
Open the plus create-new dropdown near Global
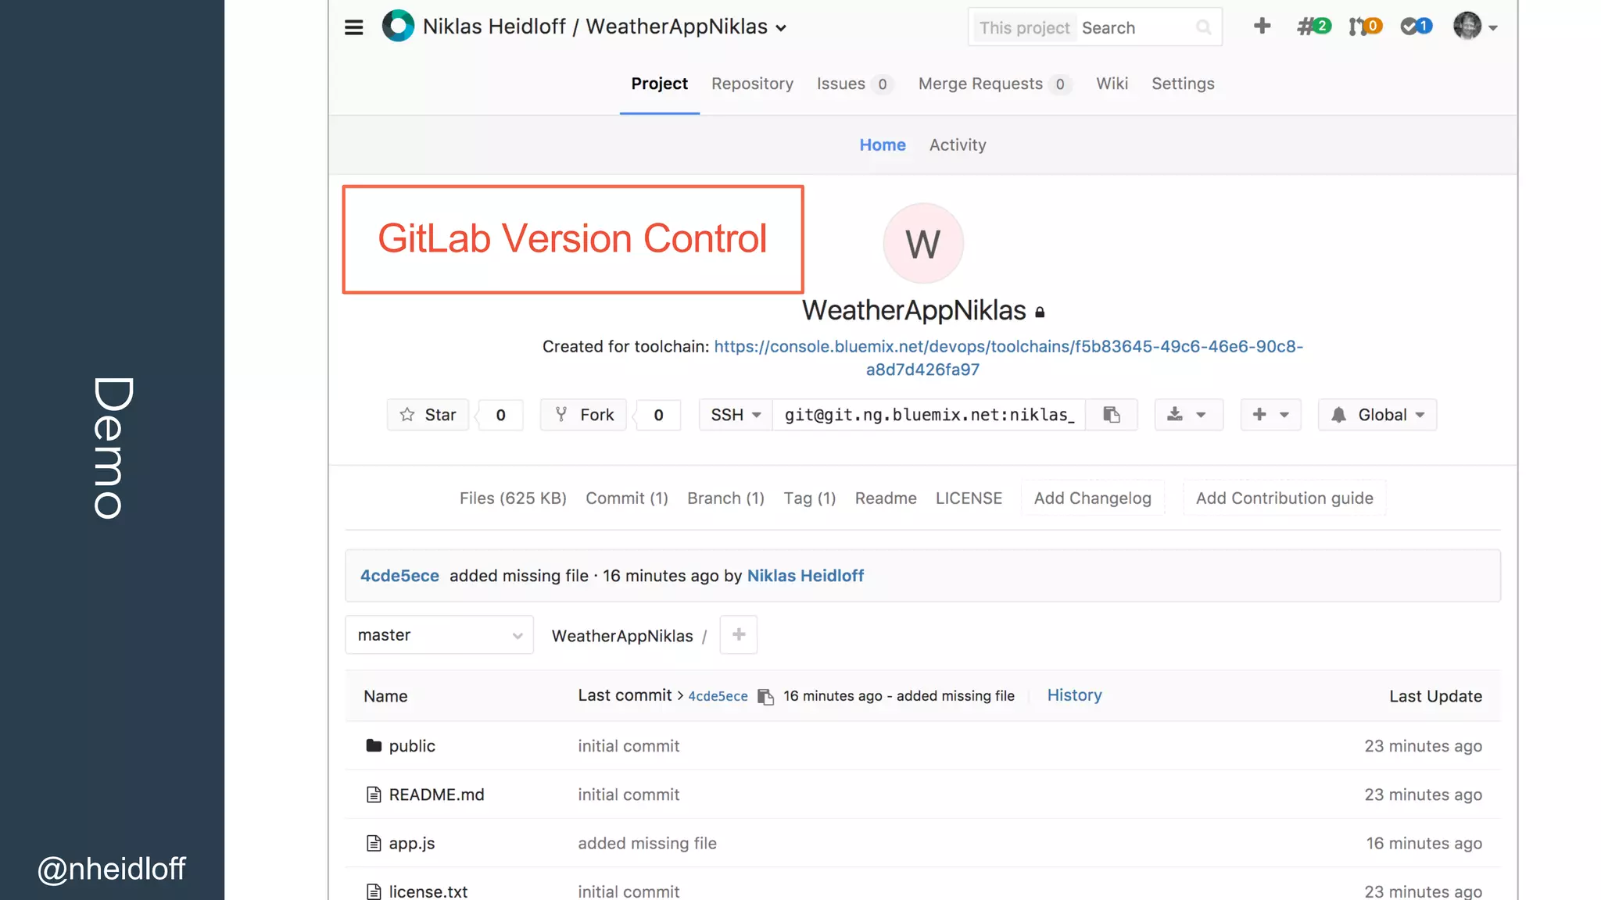[x=1270, y=415]
